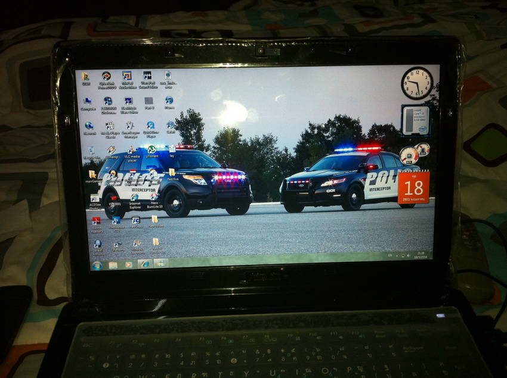Open the Recycle Bin
The width and height of the screenshot is (507, 378).
coord(91,151)
